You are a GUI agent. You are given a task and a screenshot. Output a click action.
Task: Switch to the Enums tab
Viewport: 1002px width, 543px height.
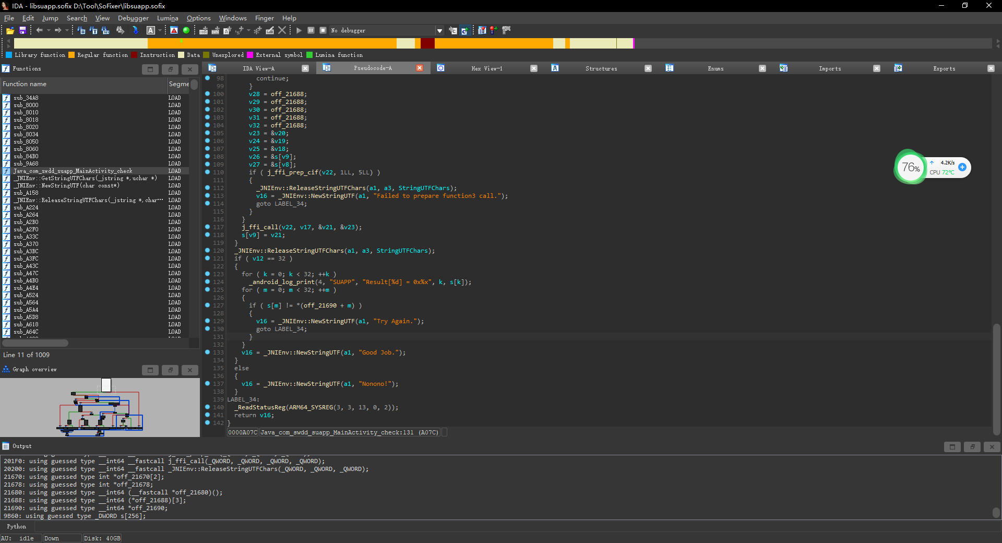pyautogui.click(x=715, y=68)
